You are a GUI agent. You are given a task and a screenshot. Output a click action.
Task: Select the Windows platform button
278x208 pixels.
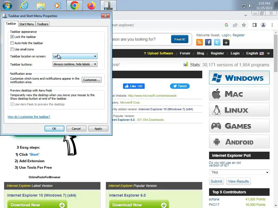[239, 78]
